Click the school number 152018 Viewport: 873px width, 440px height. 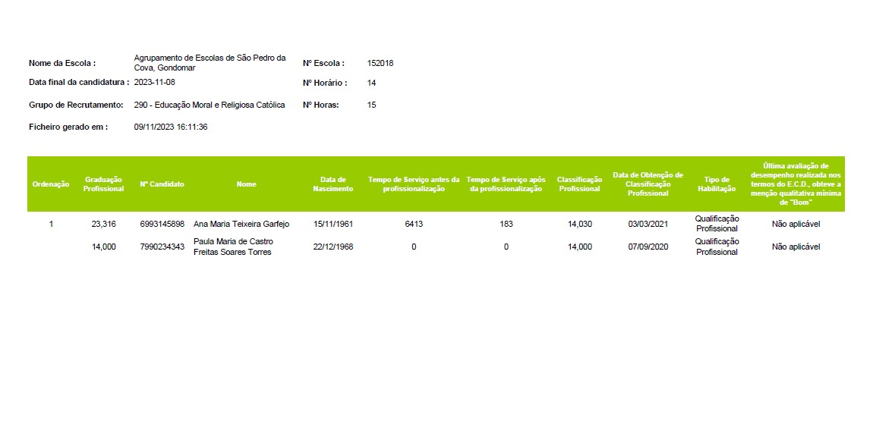tap(380, 64)
